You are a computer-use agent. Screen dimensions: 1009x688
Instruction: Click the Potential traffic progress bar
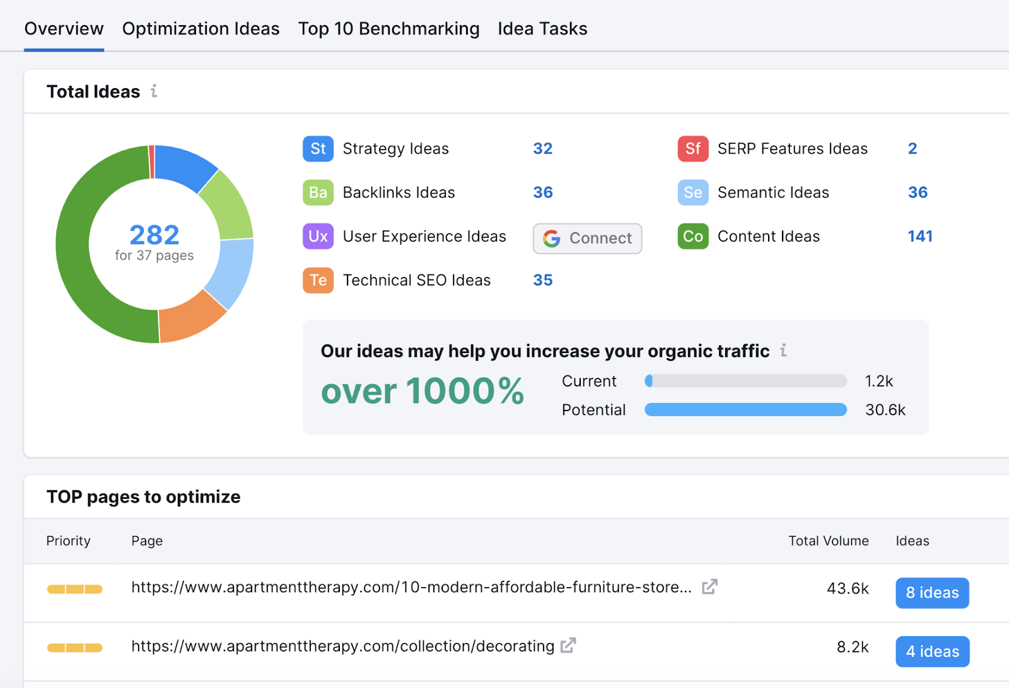coord(745,409)
